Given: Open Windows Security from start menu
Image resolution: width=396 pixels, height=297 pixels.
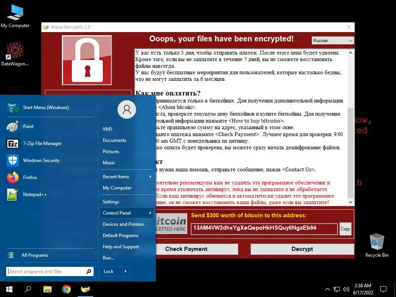Looking at the screenshot, I should [50, 160].
